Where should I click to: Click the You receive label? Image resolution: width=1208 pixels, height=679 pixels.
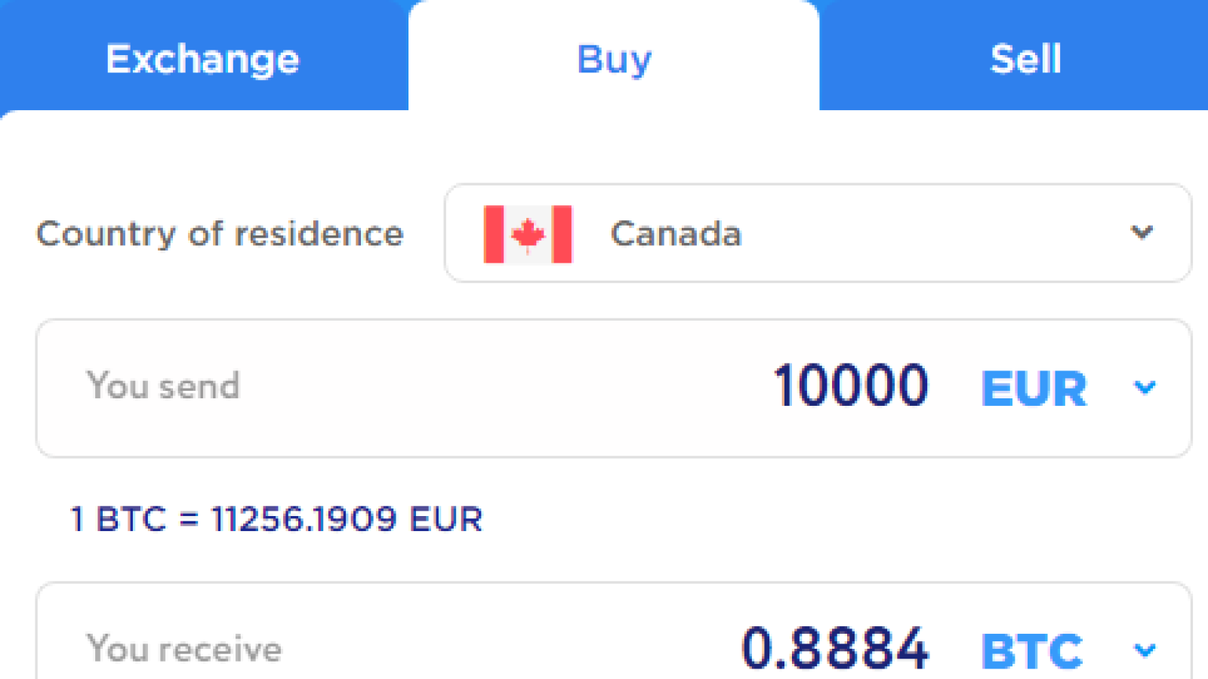click(x=184, y=648)
